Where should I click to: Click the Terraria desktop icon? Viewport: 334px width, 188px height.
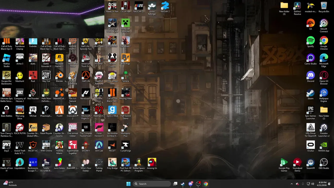click(126, 77)
